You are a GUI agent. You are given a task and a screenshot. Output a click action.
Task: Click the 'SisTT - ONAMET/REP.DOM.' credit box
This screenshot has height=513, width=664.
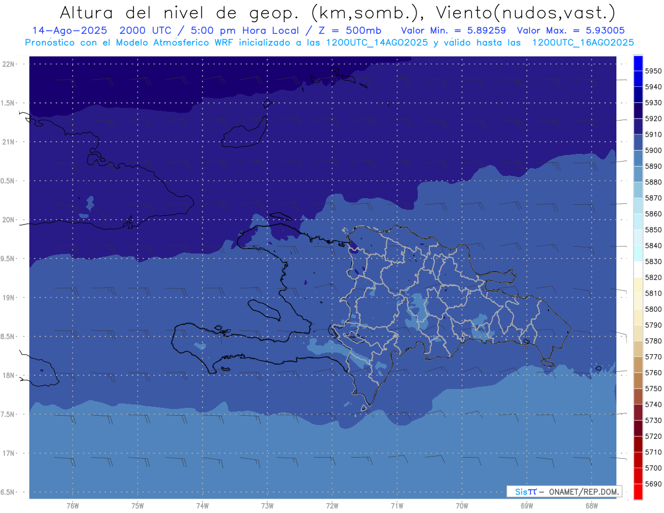[x=564, y=491]
